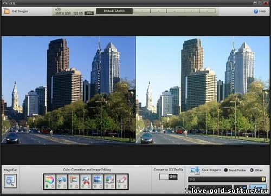The height and width of the screenshot is (196, 271).
Task: Click Get Images in the top bar
Action: (16, 11)
